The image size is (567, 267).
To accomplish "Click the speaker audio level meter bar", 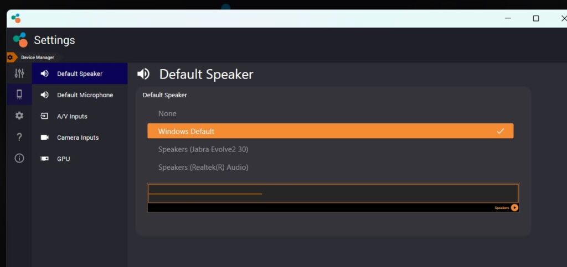I will pos(333,194).
